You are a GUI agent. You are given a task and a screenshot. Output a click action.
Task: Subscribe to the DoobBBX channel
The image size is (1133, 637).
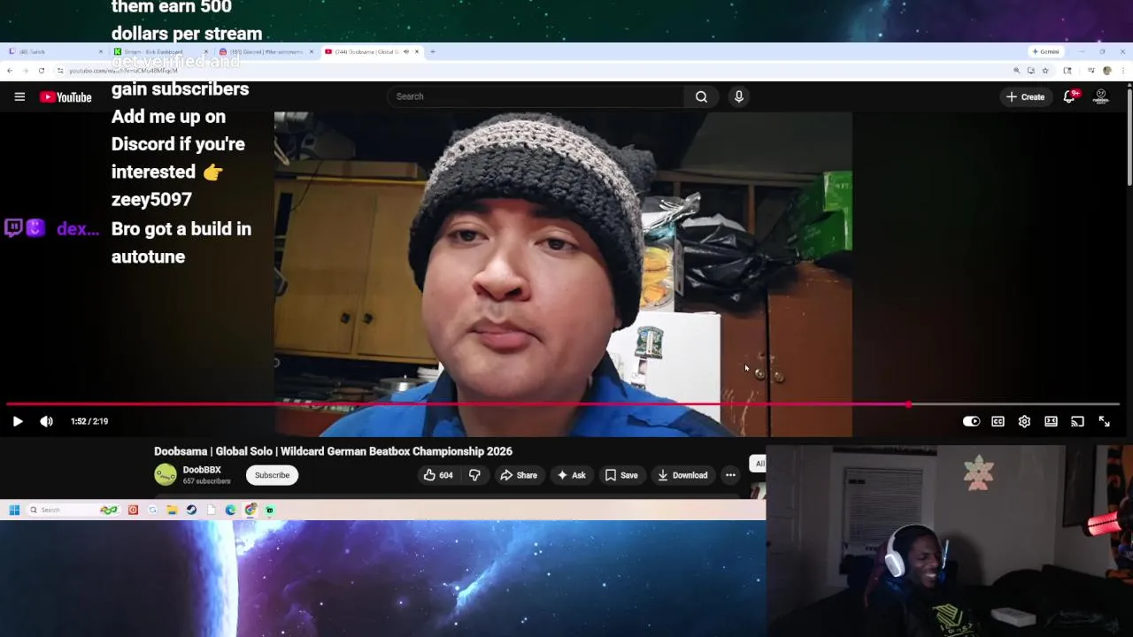pos(272,475)
